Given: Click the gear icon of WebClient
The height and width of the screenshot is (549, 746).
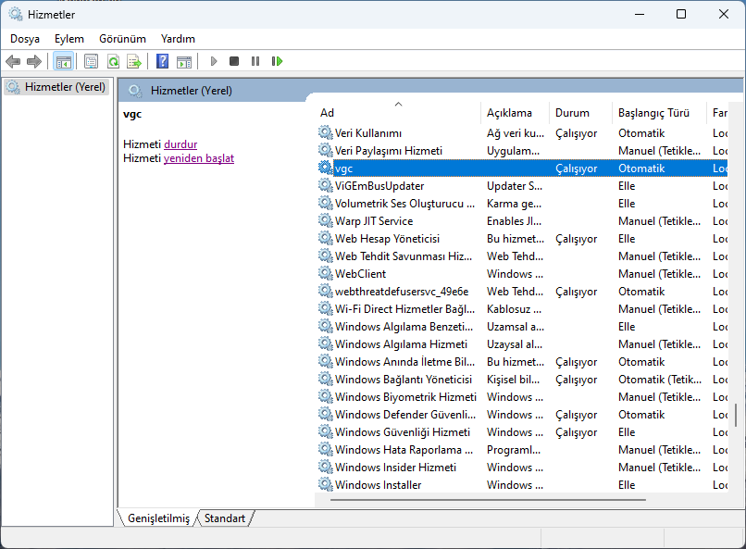Looking at the screenshot, I should click(326, 273).
